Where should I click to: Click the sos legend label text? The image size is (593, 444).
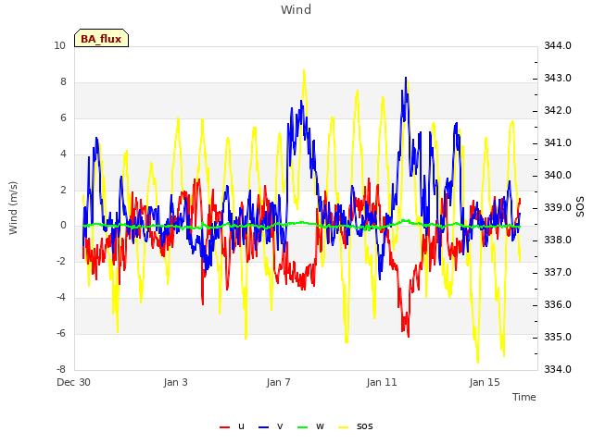(364, 426)
